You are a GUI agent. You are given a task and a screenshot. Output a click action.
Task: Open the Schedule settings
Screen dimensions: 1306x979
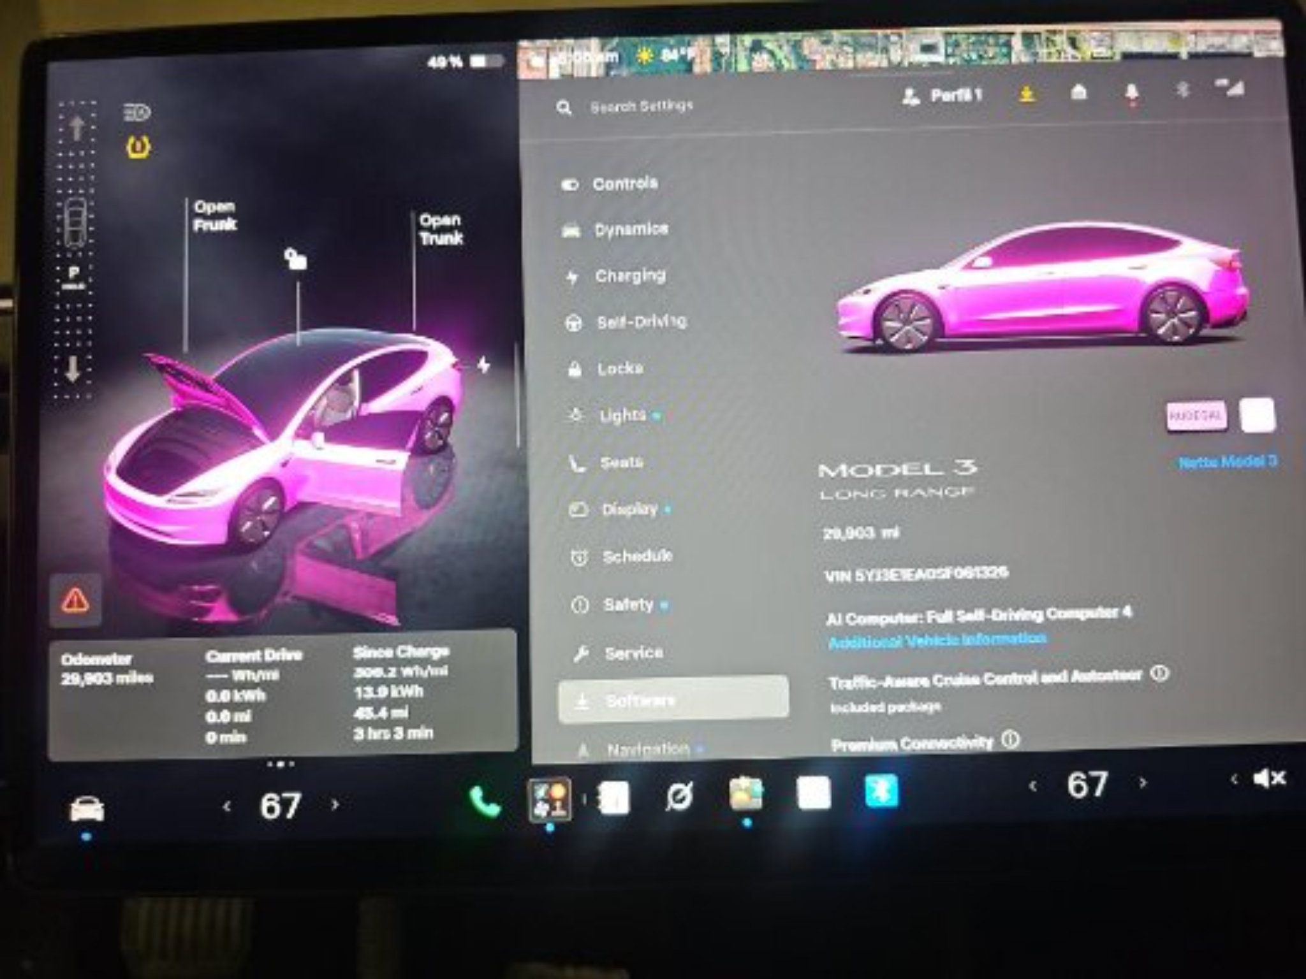click(621, 557)
